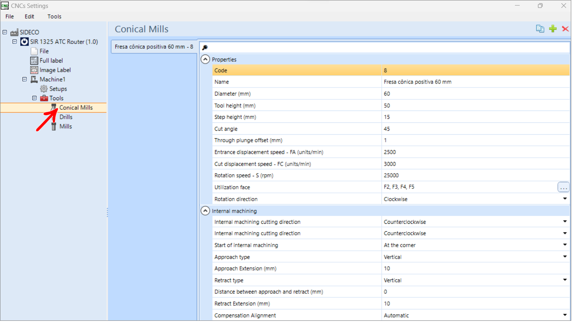Collapse the Tools tree node

coord(34,98)
